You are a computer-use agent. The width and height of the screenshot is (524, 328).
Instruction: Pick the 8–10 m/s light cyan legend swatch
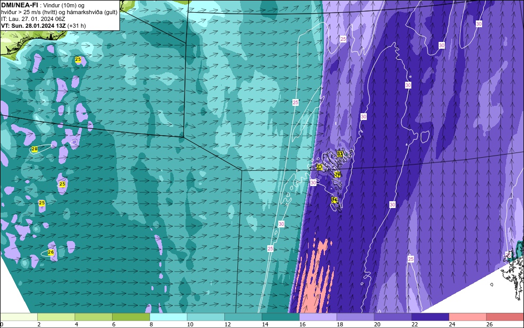coord(168,317)
